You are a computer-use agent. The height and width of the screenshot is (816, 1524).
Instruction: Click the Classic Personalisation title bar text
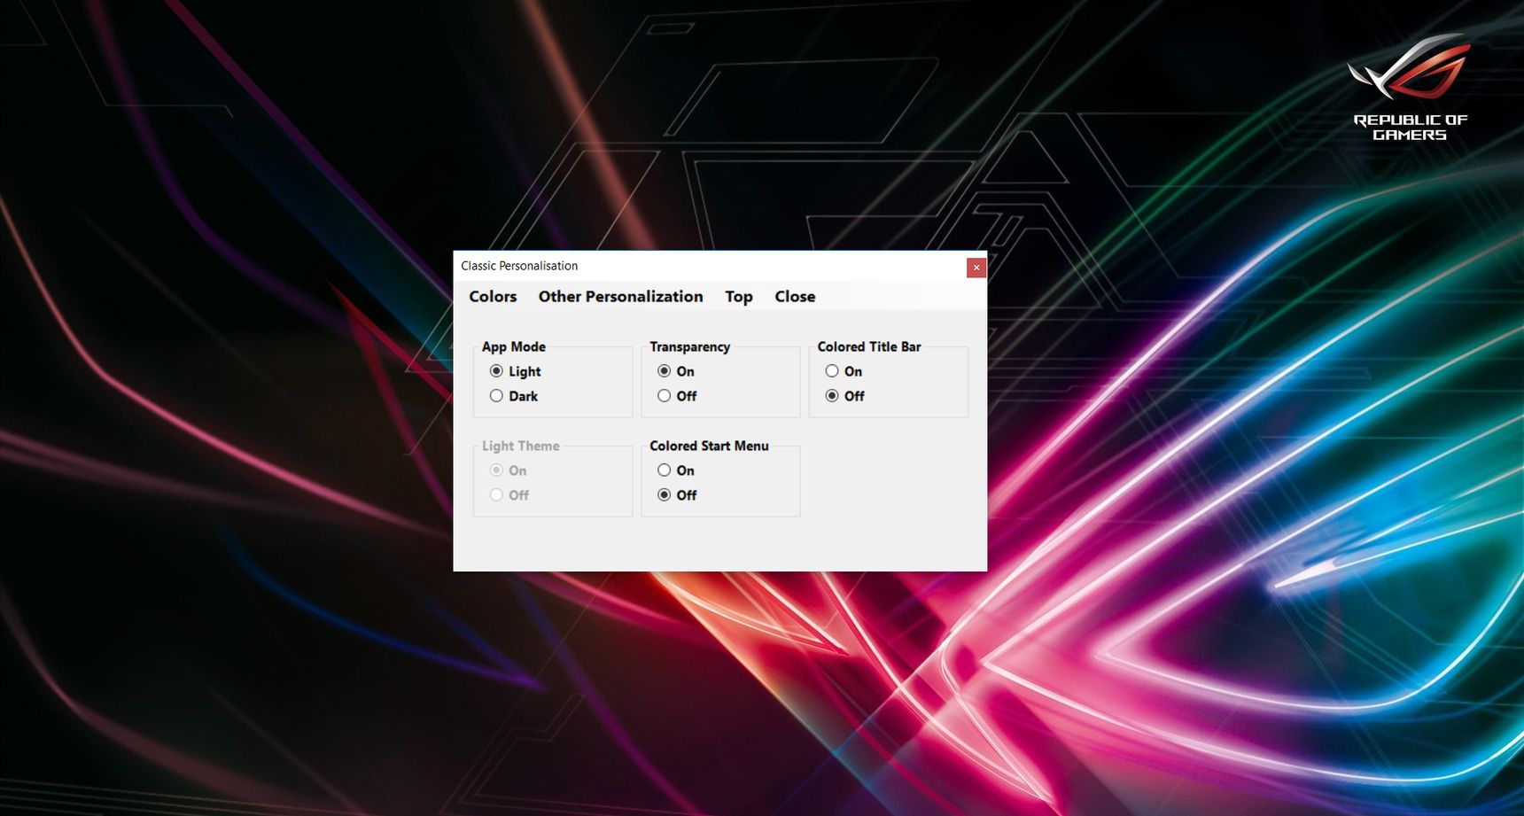tap(519, 266)
